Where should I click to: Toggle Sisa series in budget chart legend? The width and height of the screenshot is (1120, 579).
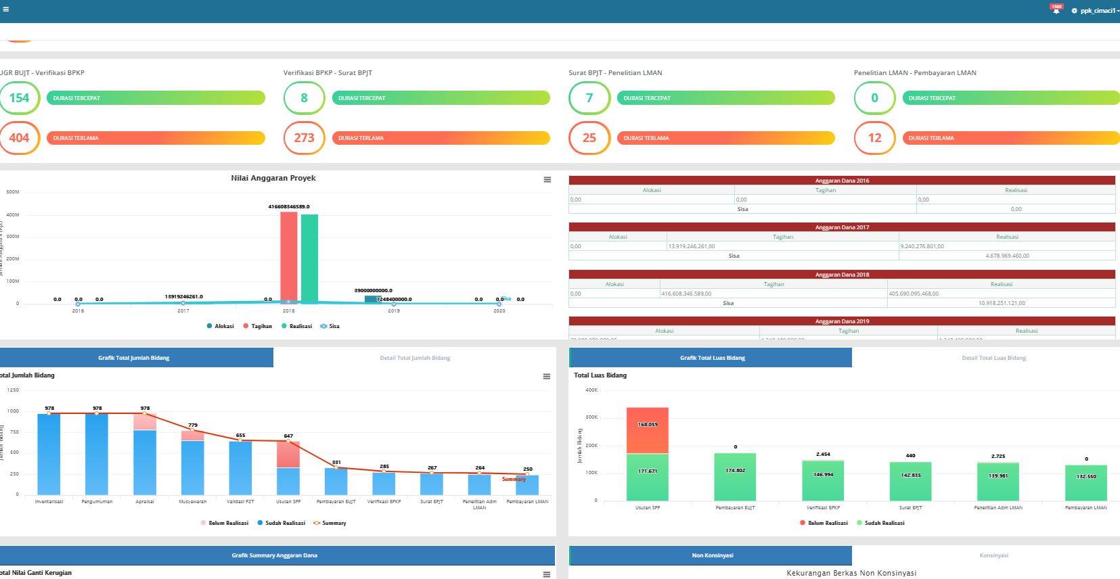point(330,326)
